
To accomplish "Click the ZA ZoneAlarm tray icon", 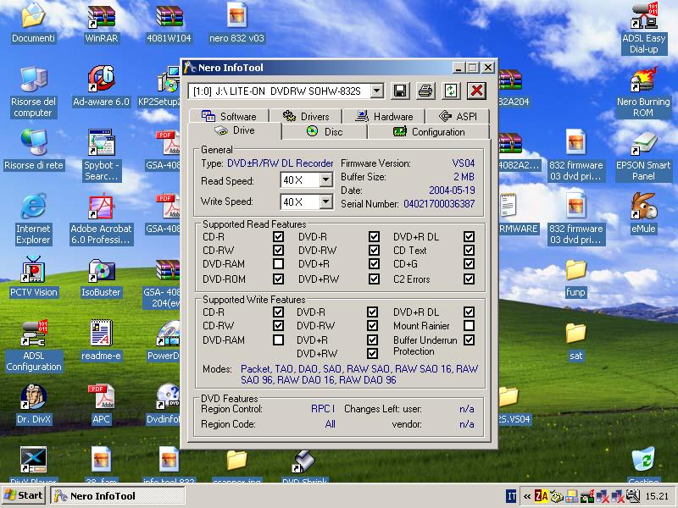I will pos(541,496).
